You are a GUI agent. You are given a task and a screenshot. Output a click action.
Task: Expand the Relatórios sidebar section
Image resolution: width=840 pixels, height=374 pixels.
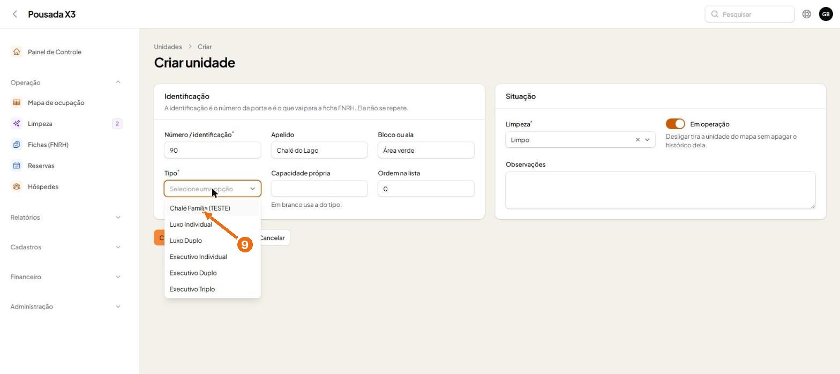[x=118, y=218]
